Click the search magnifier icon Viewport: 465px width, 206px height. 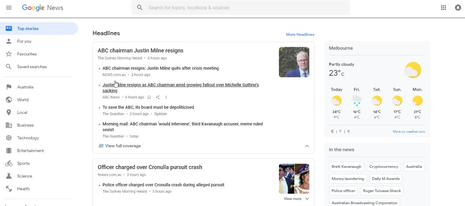coord(140,7)
